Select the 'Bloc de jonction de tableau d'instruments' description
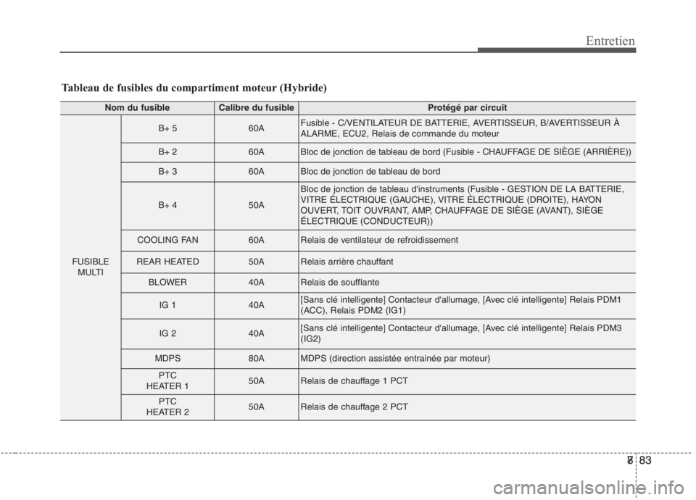Screen dimensions: 696x500 coord(462,205)
